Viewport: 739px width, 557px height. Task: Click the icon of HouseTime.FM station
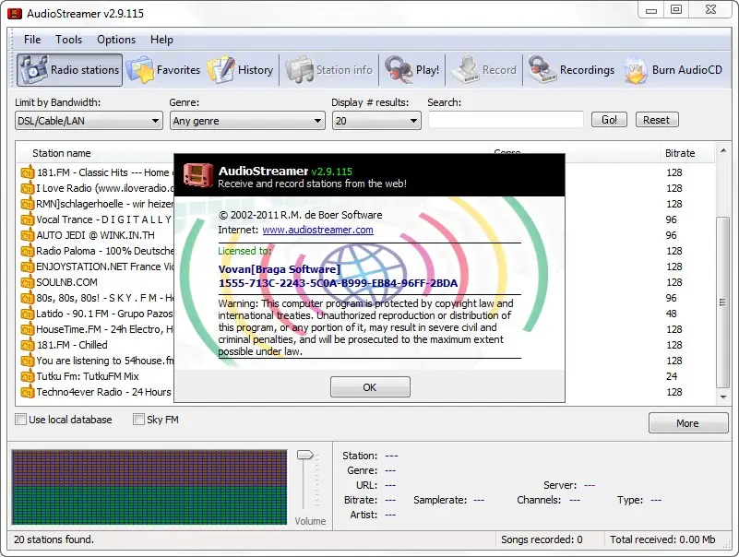pos(28,329)
